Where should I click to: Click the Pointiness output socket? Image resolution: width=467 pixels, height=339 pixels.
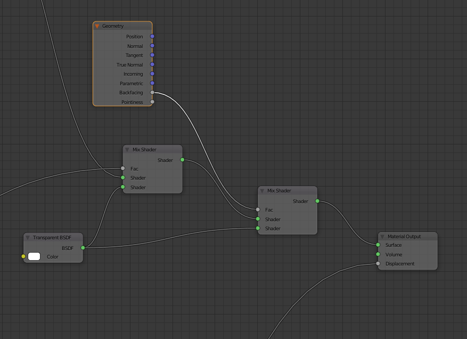(153, 102)
